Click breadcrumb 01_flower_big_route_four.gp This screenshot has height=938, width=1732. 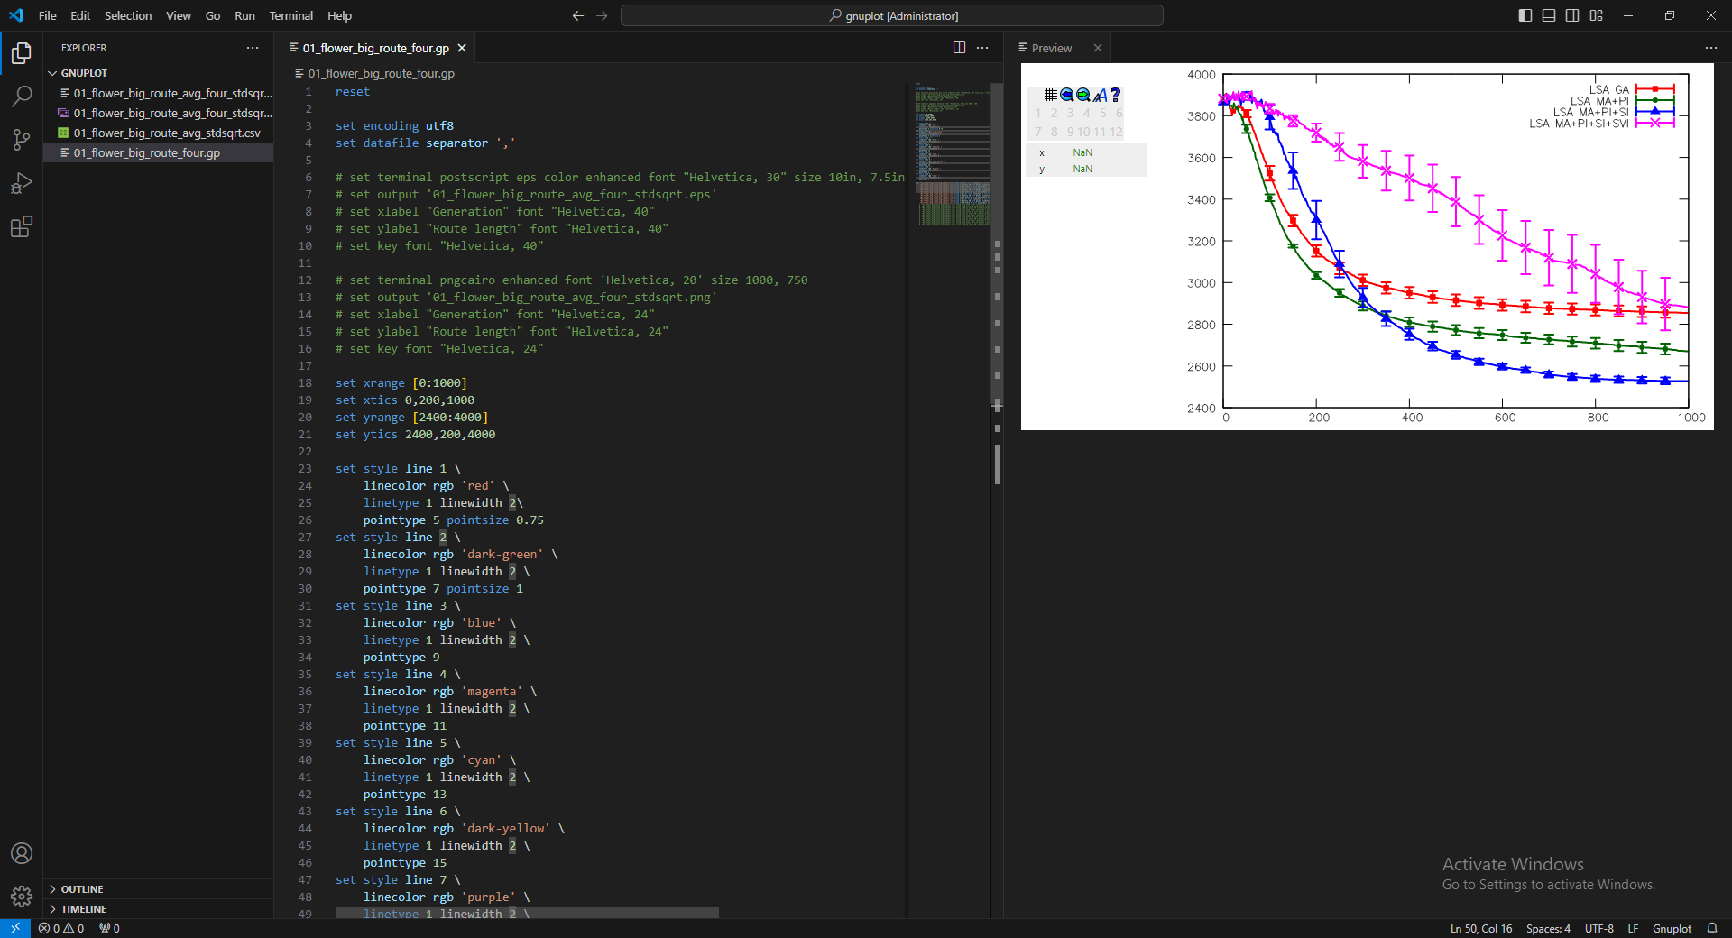coord(375,73)
